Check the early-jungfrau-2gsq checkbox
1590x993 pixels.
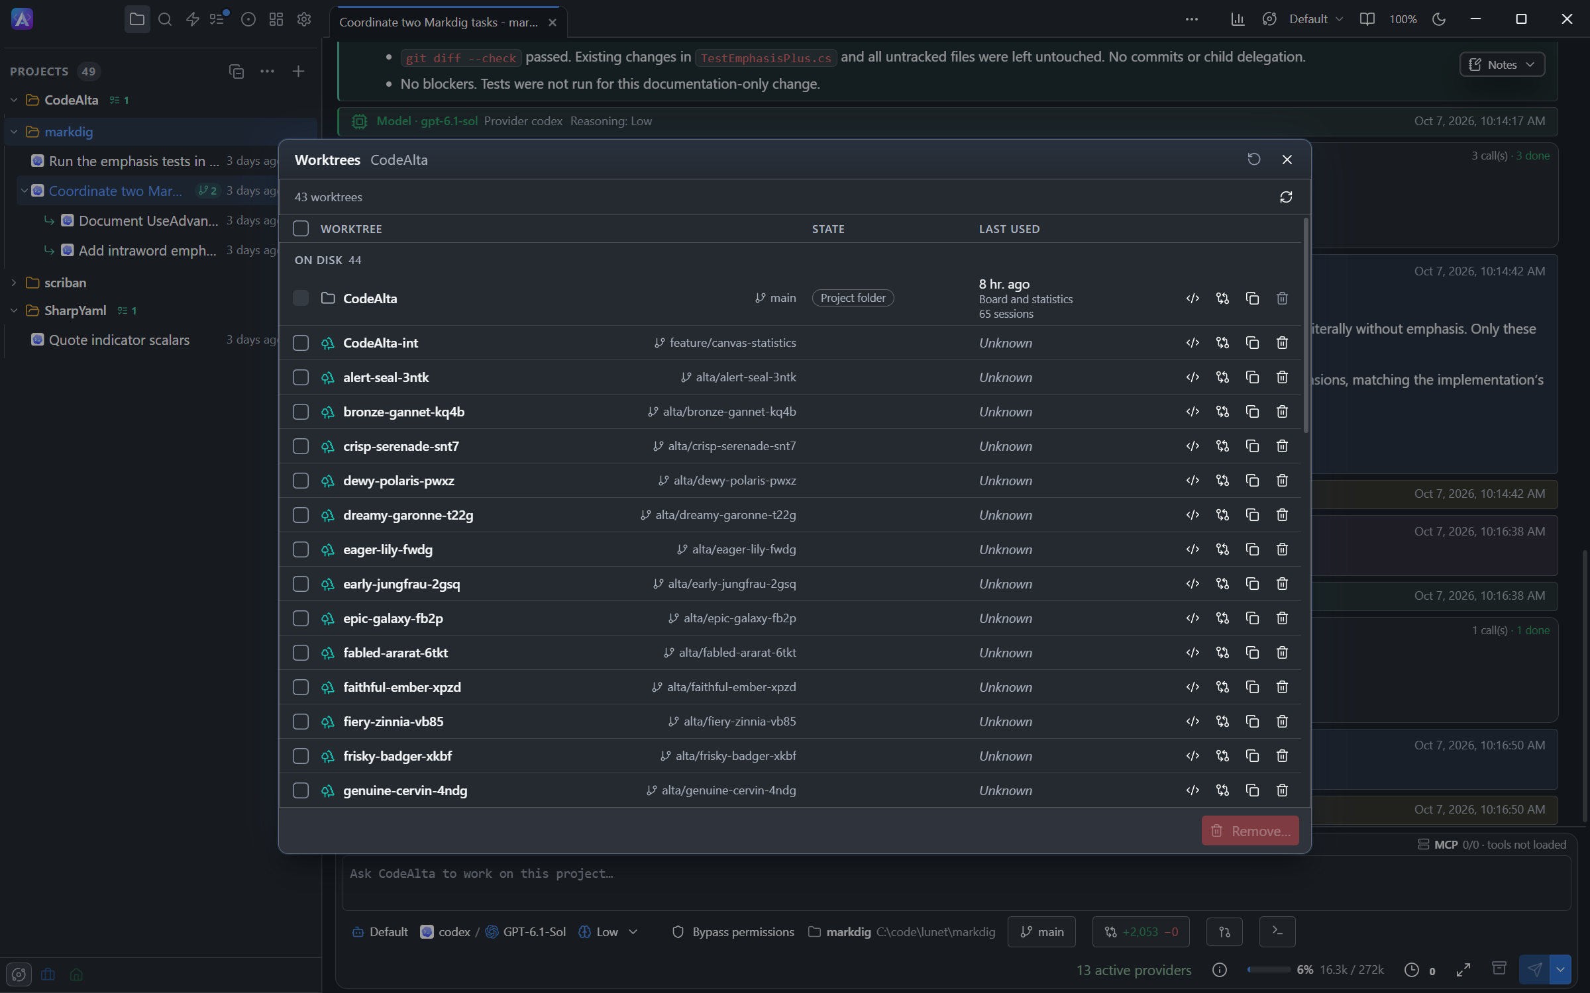(301, 583)
